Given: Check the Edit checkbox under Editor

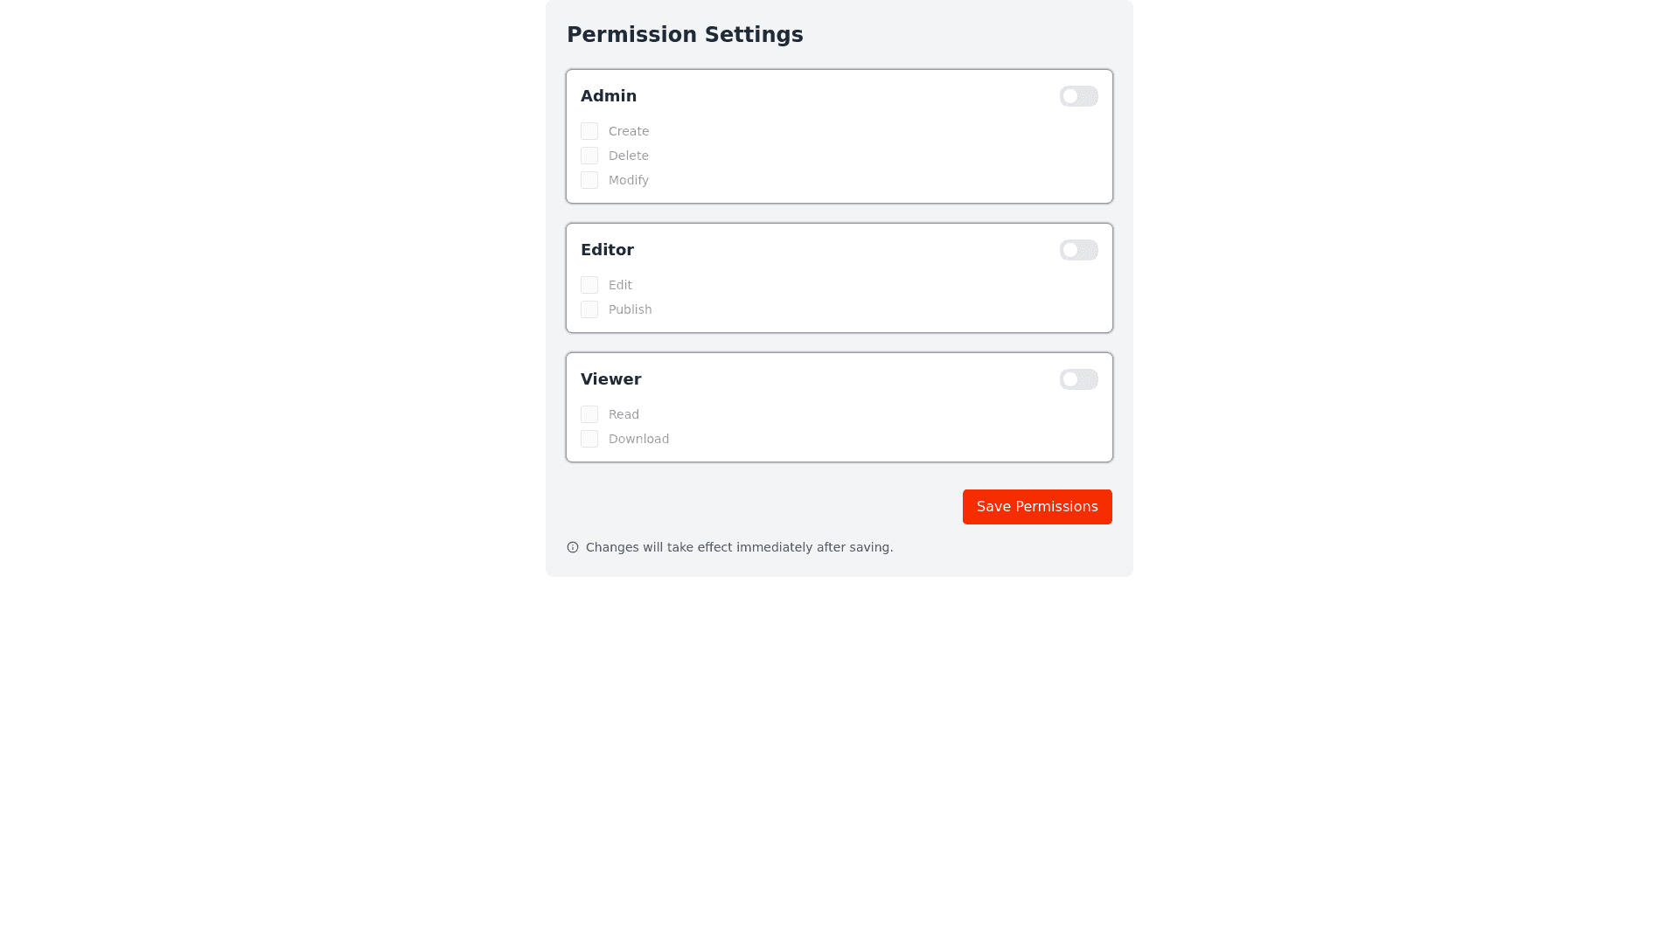Looking at the screenshot, I should [x=589, y=285].
